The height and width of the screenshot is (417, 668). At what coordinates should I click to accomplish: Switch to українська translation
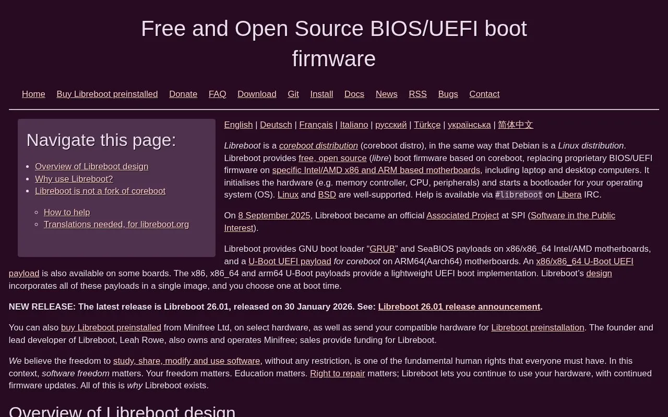(469, 125)
